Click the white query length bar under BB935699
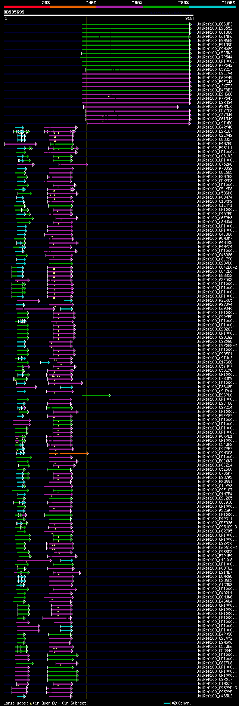 (x=99, y=15)
